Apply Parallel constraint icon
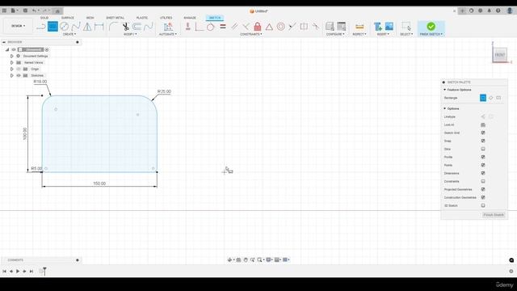Screen dimensions: 517x291 (234, 27)
